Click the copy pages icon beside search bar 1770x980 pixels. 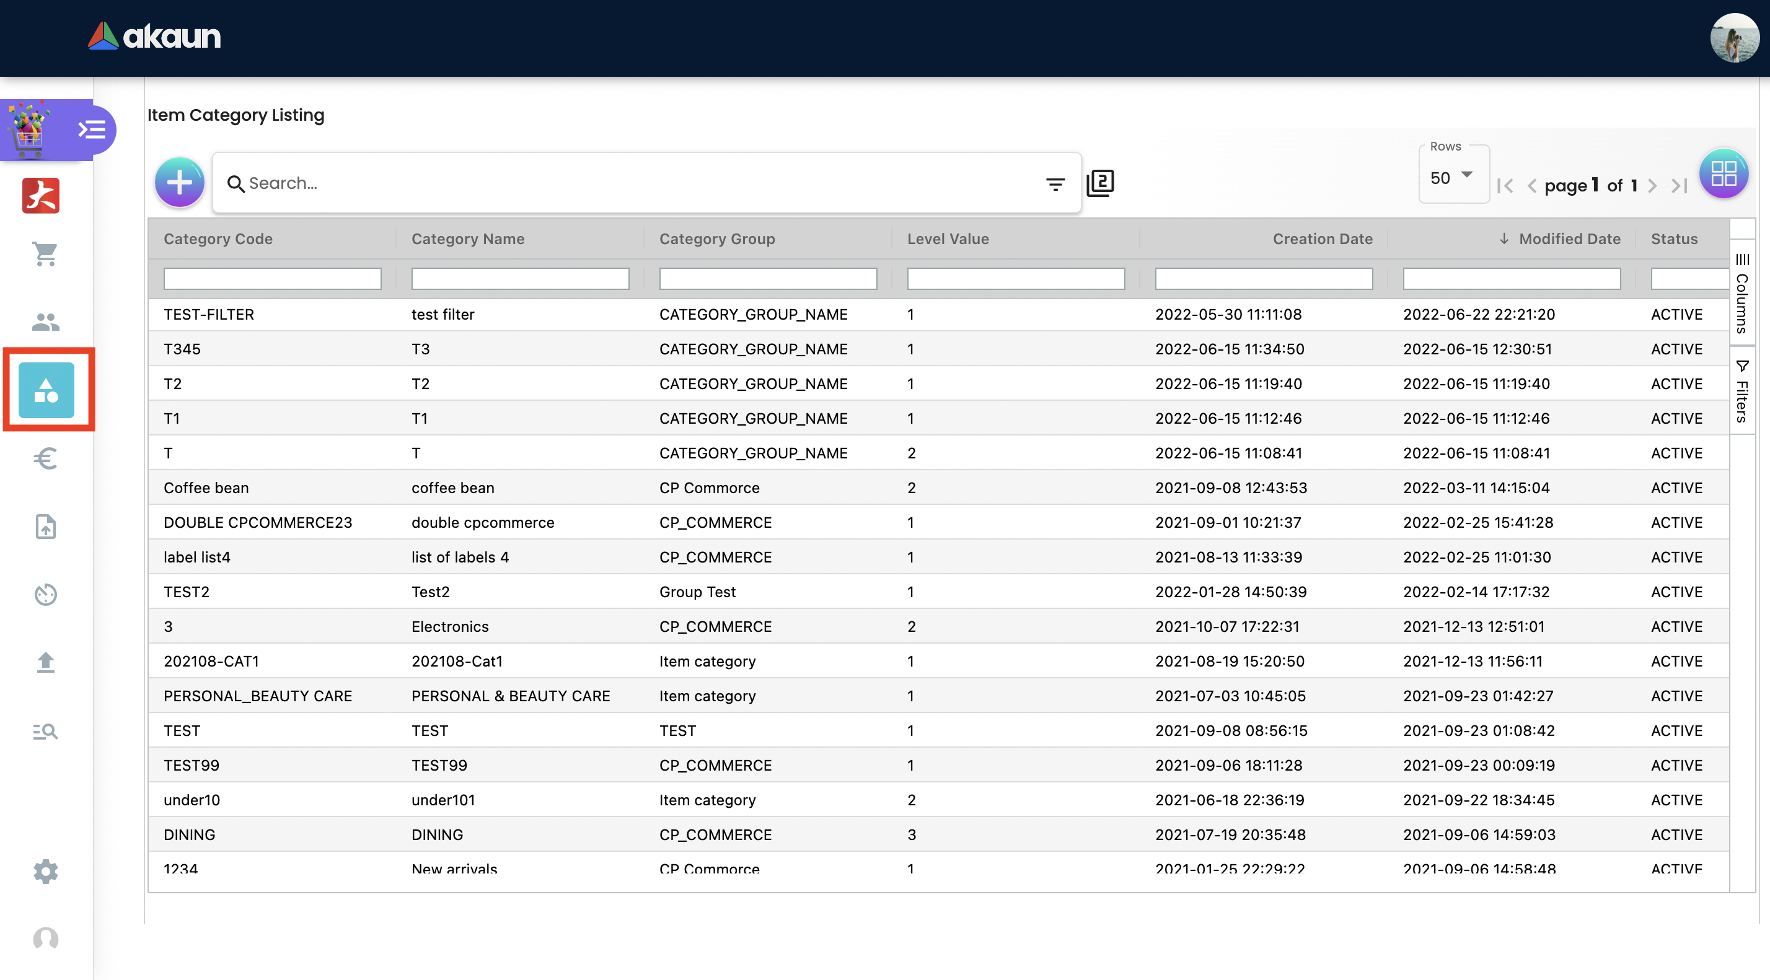pos(1100,183)
